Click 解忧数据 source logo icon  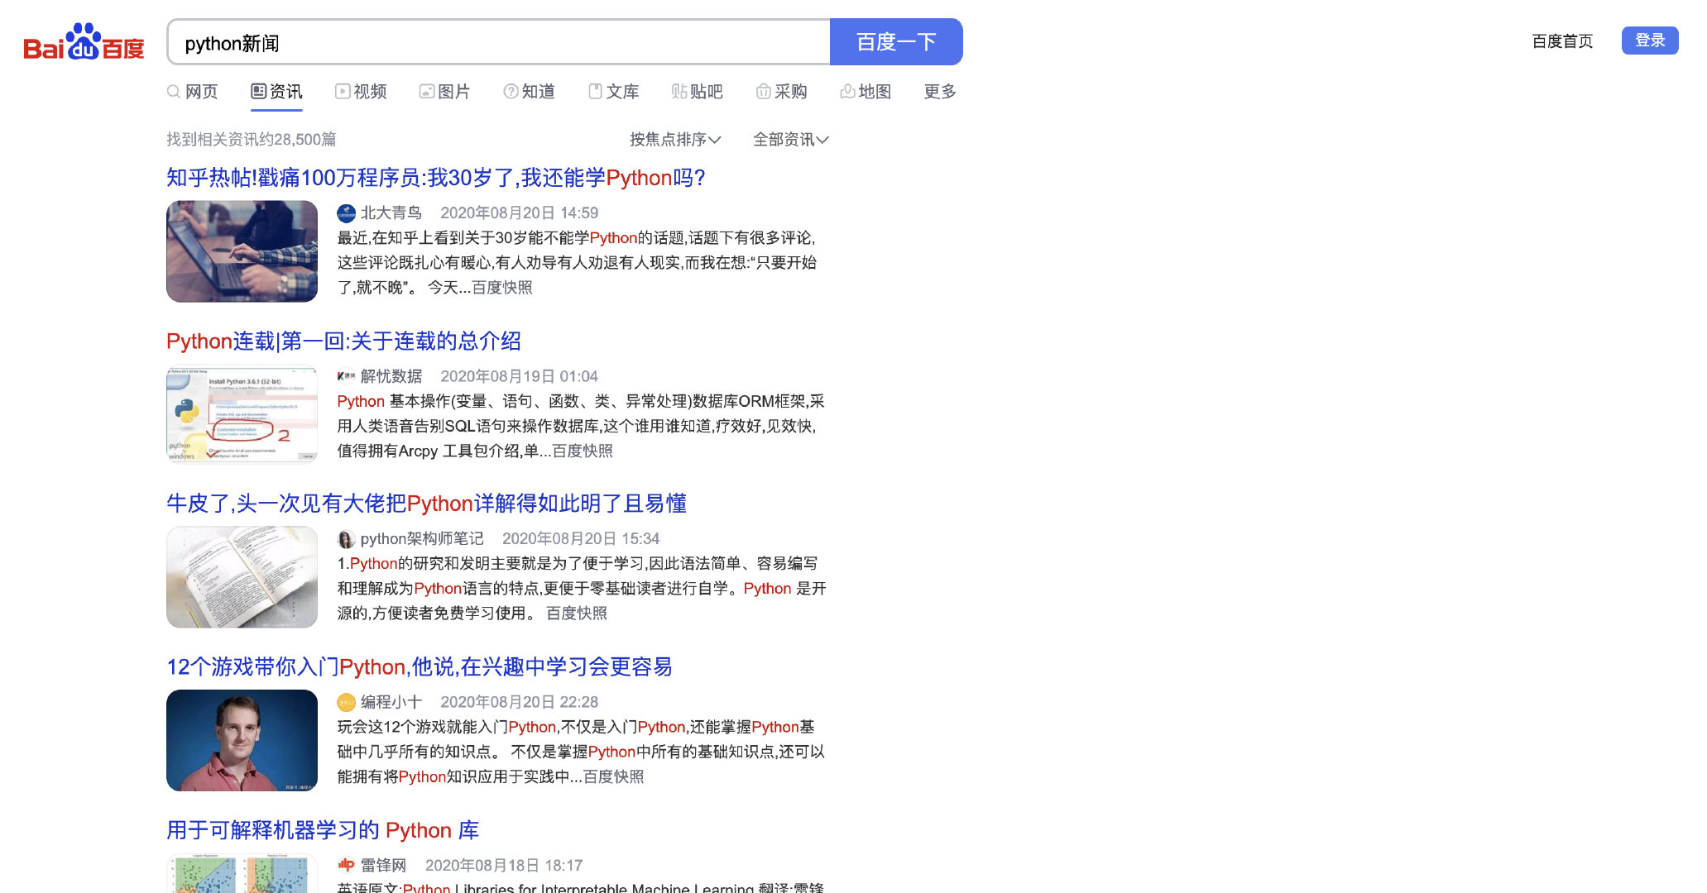347,376
